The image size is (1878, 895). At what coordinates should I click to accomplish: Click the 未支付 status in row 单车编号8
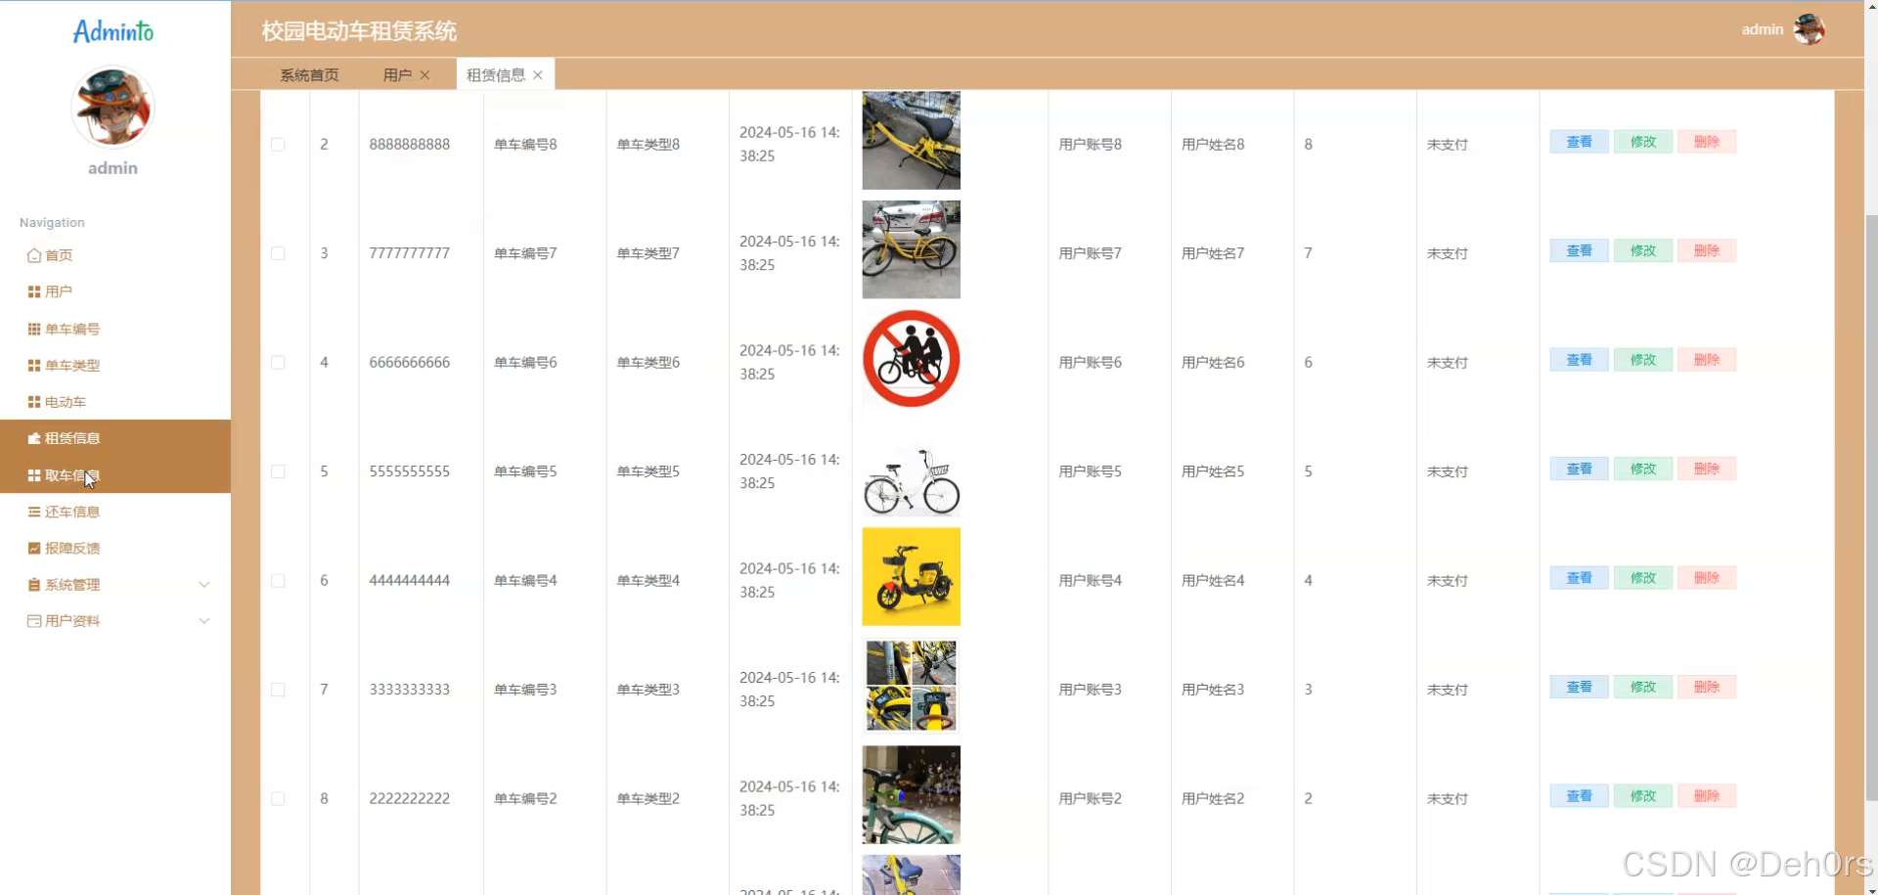(1447, 145)
